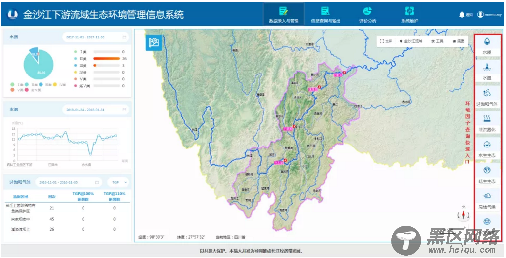Select the 向家坝库中 table row

tap(67, 219)
